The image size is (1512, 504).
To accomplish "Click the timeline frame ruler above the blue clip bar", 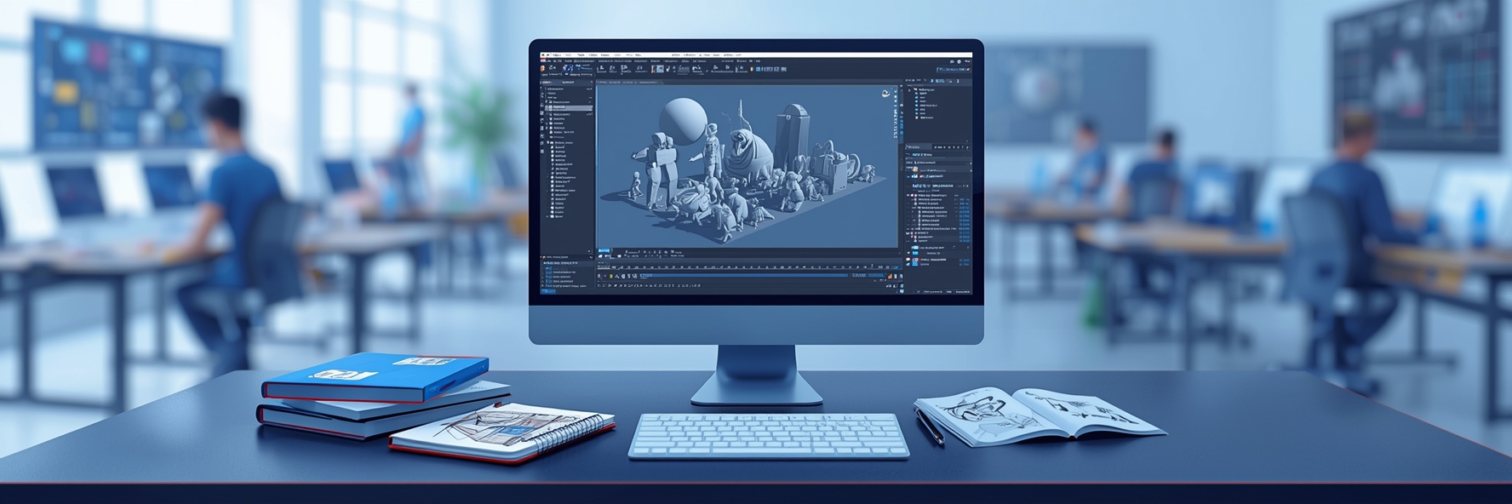I will (x=749, y=266).
